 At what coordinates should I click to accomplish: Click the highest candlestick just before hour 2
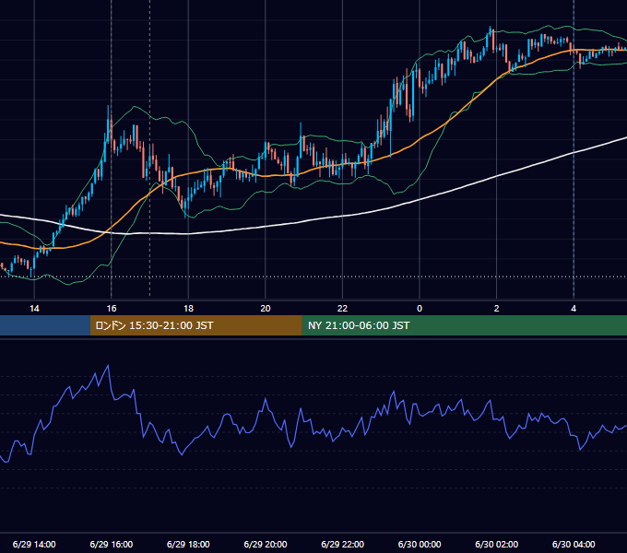pyautogui.click(x=491, y=33)
